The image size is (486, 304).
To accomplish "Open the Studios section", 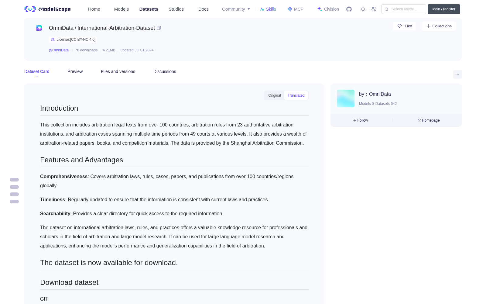I will point(176,9).
